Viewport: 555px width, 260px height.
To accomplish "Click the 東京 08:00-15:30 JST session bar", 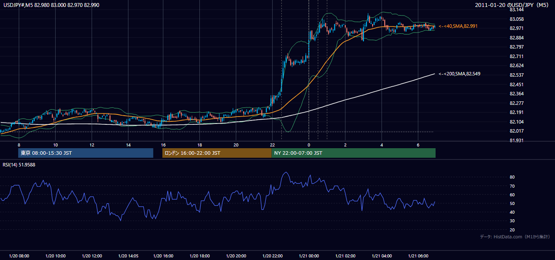I will [x=86, y=153].
